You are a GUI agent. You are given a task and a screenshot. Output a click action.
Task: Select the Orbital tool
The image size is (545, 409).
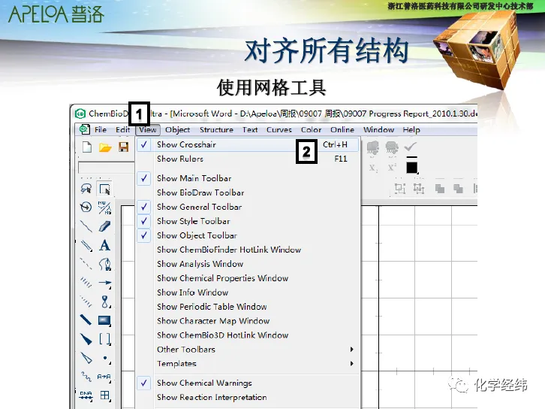[104, 301]
